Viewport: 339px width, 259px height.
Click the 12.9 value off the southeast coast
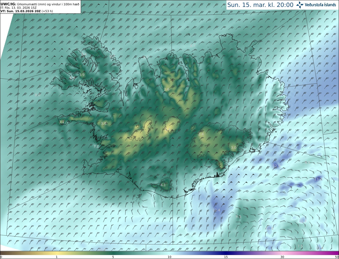(x=276, y=166)
